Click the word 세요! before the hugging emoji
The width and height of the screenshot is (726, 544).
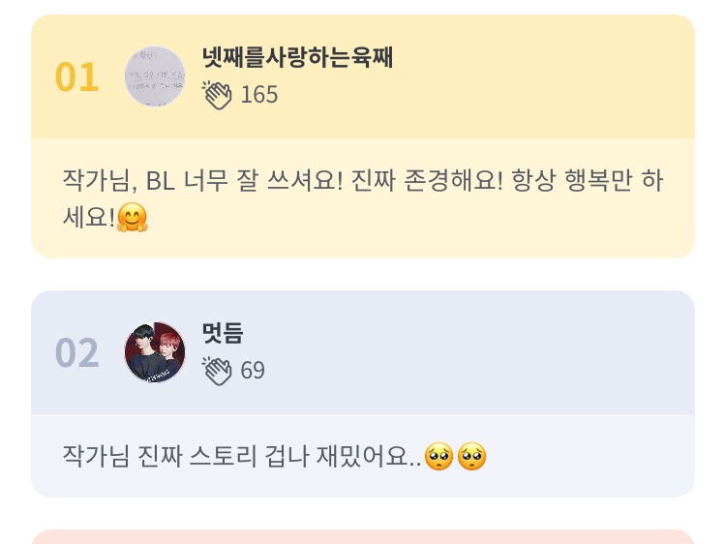[88, 219]
